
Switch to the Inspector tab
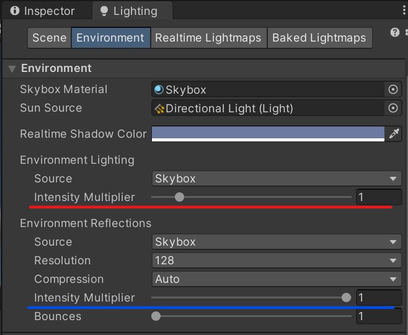(x=43, y=11)
